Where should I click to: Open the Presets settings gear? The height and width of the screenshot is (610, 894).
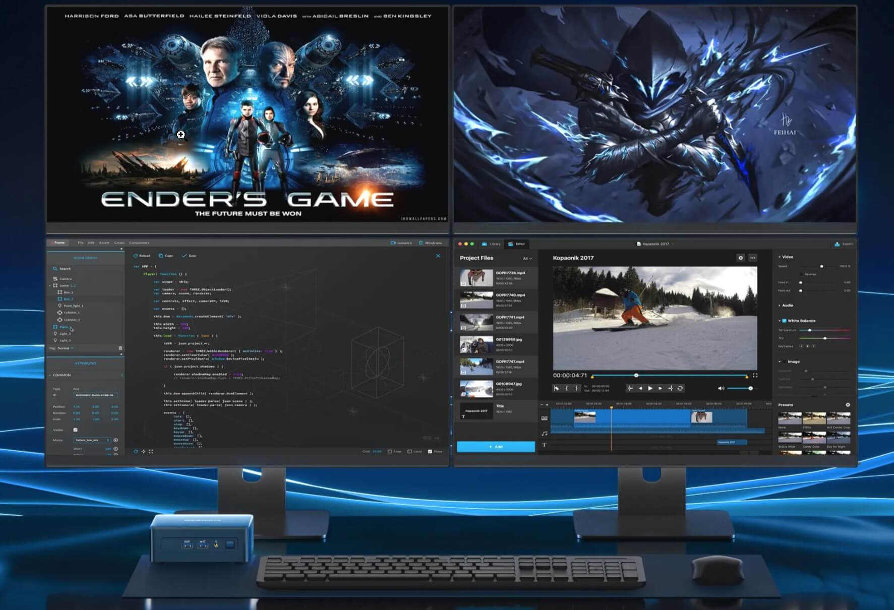click(x=848, y=405)
